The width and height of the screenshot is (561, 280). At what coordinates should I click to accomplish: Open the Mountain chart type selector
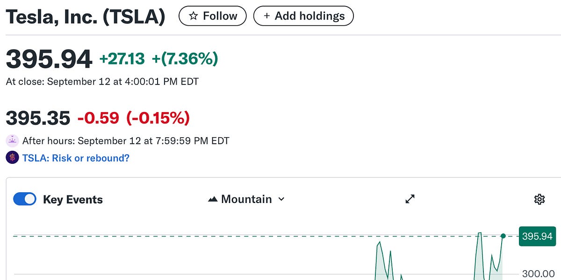[246, 199]
